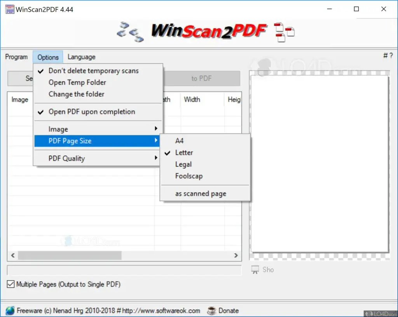The height and width of the screenshot is (317, 398).
Task: Click the to PDF button
Action: pyautogui.click(x=202, y=79)
